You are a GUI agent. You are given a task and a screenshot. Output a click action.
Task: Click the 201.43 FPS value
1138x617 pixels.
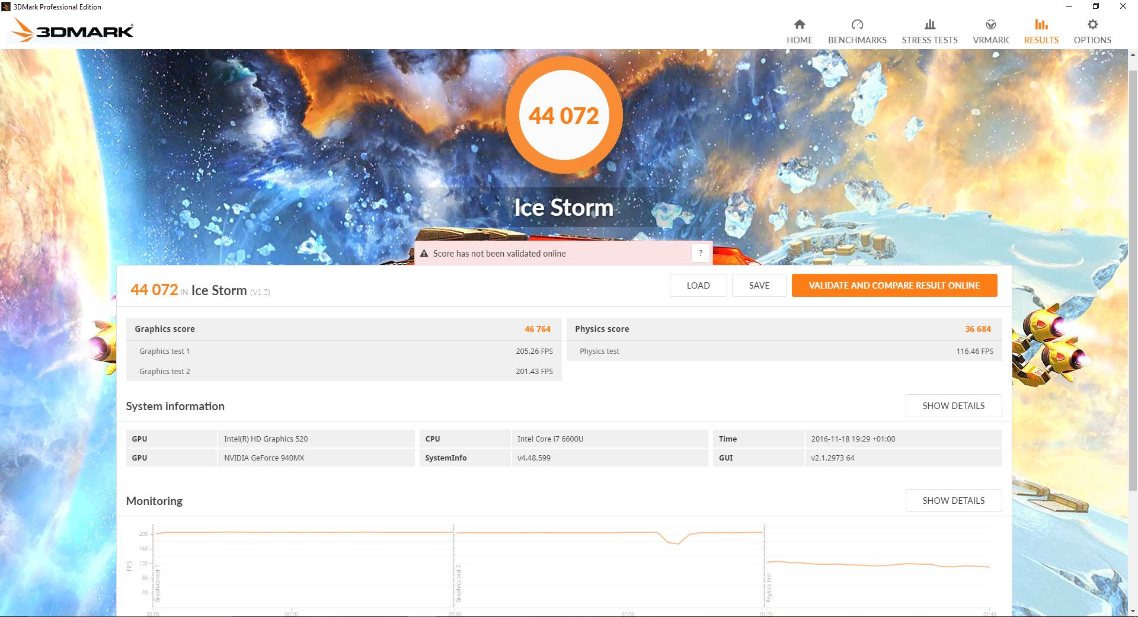point(534,372)
